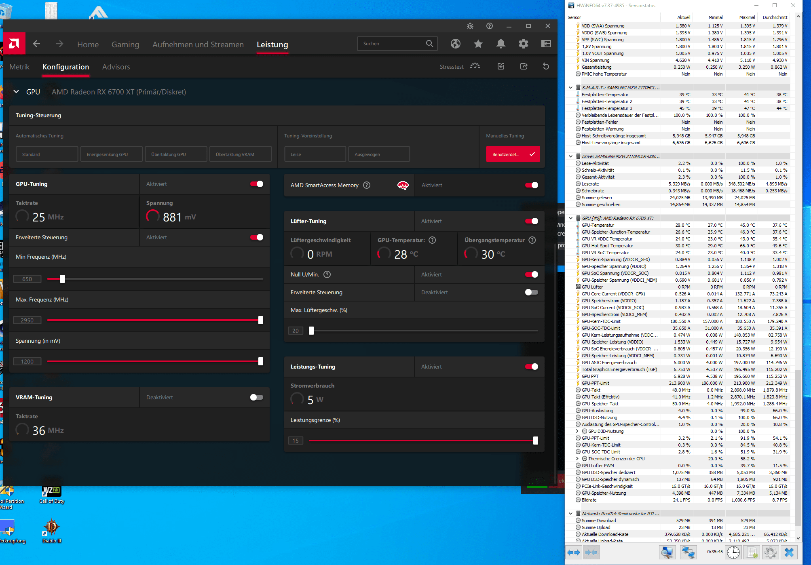The height and width of the screenshot is (565, 811).
Task: Click the search magnifier icon
Action: tap(429, 44)
